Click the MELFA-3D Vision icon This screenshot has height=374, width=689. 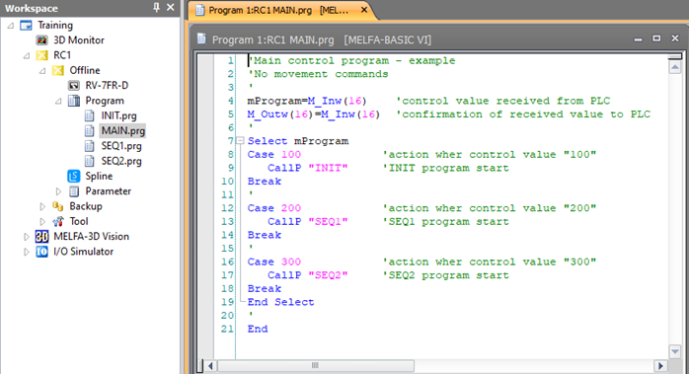click(42, 237)
